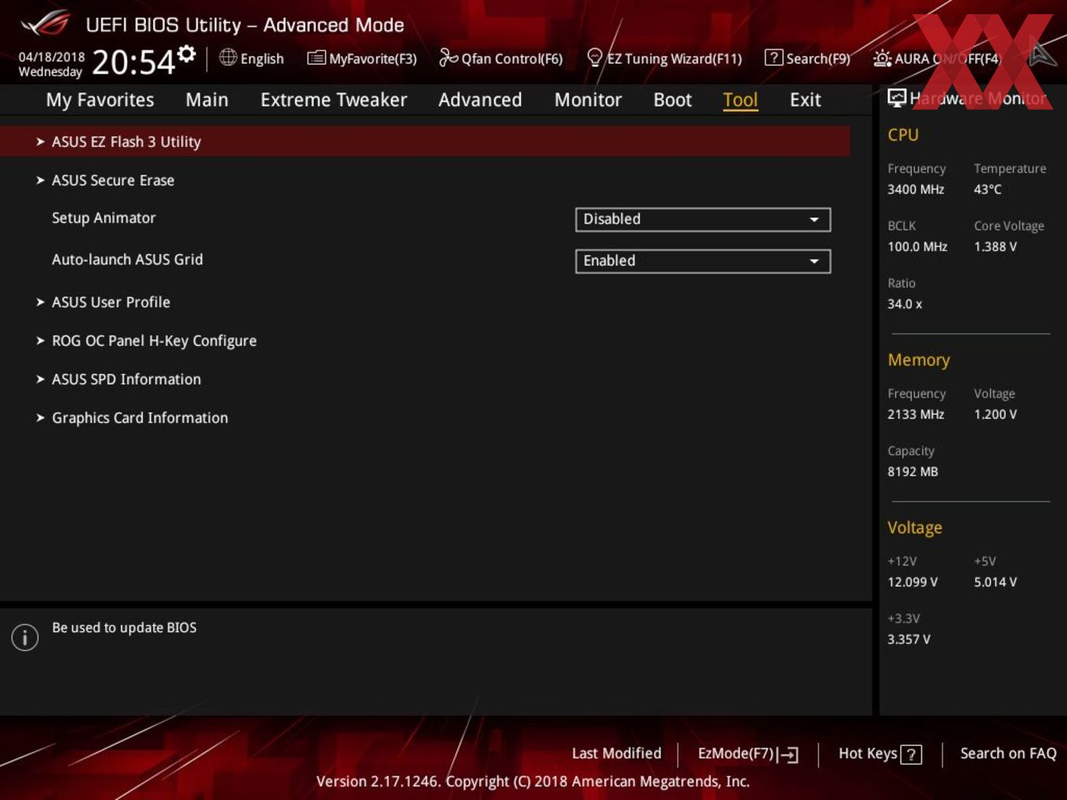The width and height of the screenshot is (1067, 800).
Task: Open Auto-launch ASUS Grid dropdown arrow
Action: 814,261
